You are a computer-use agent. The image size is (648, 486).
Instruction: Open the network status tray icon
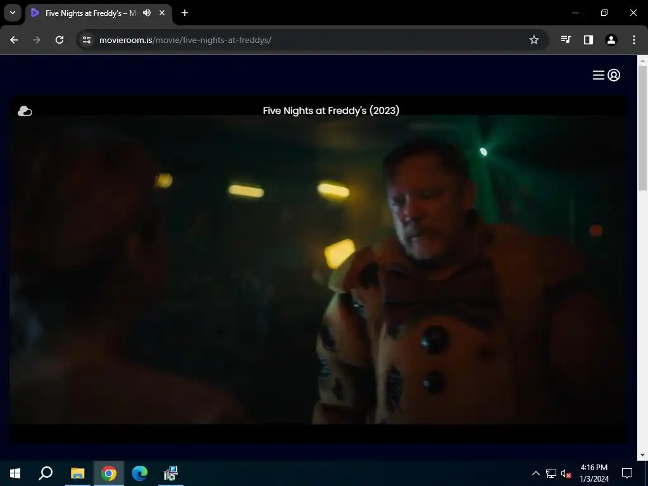click(551, 473)
